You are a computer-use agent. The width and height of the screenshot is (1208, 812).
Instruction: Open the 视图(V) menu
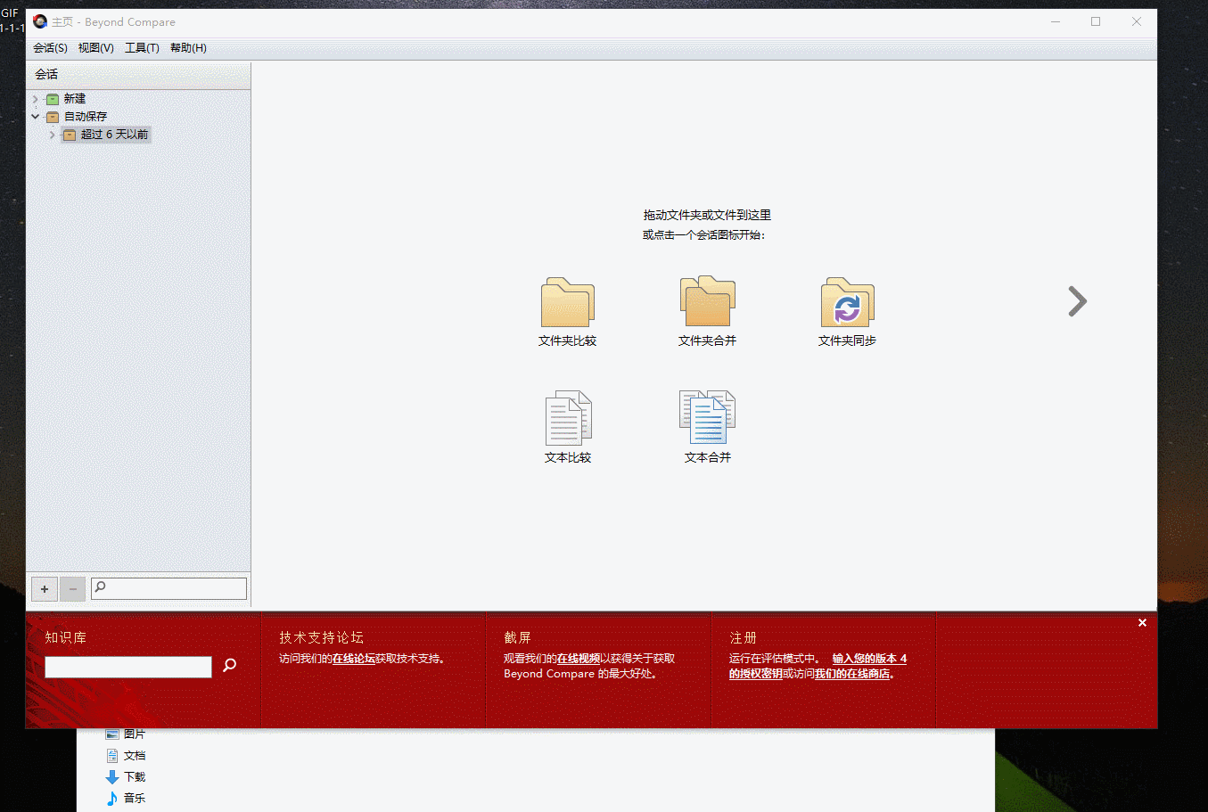(95, 48)
